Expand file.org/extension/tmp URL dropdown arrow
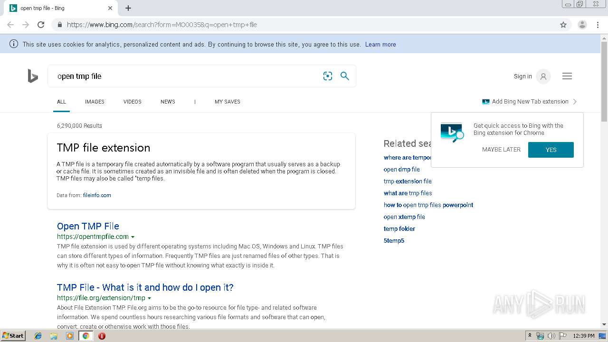This screenshot has height=342, width=608. (149, 298)
